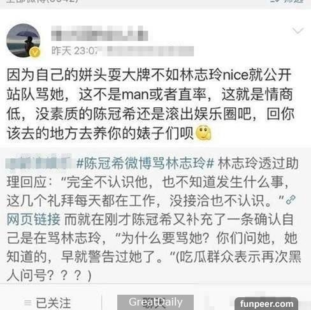Click the 昨天 23:07 timestamp
This screenshot has width=311, height=310.
pyautogui.click(x=75, y=51)
